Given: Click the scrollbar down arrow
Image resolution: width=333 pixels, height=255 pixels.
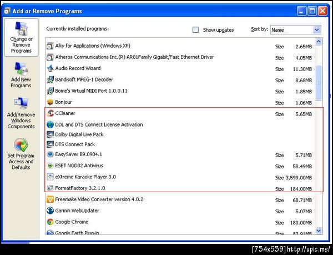Looking at the screenshot, I should [319, 231].
